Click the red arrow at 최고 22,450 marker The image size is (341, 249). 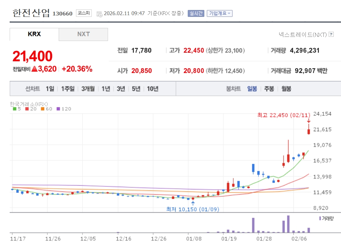pos(309,121)
